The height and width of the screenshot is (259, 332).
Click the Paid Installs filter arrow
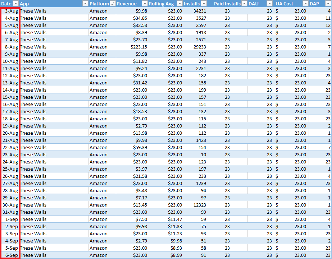pos(244,4)
